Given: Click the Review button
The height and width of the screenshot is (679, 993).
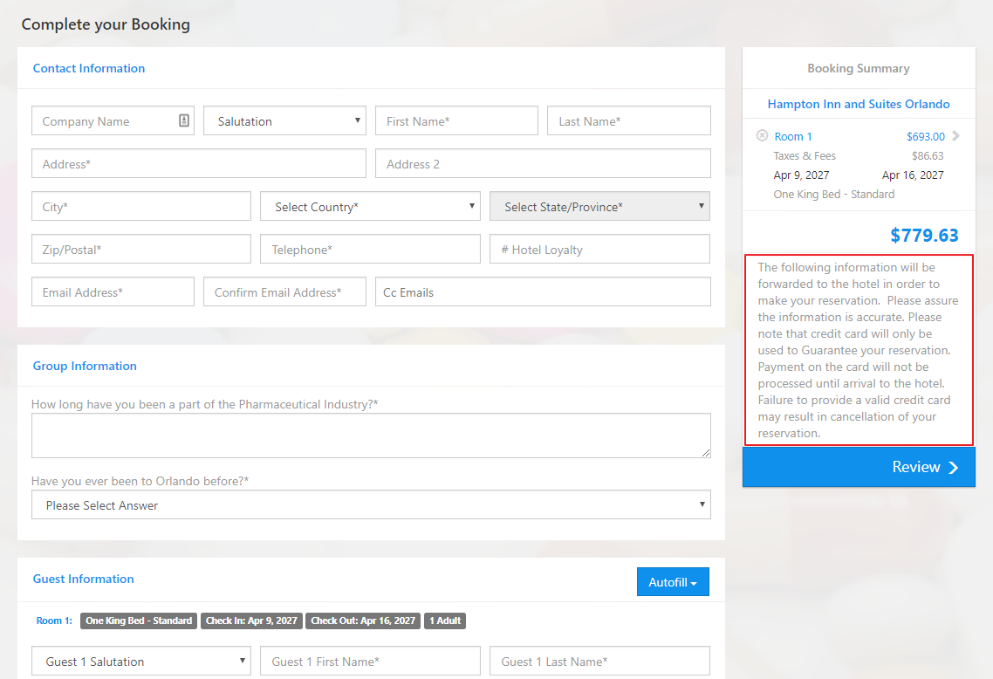Looking at the screenshot, I should tap(859, 468).
